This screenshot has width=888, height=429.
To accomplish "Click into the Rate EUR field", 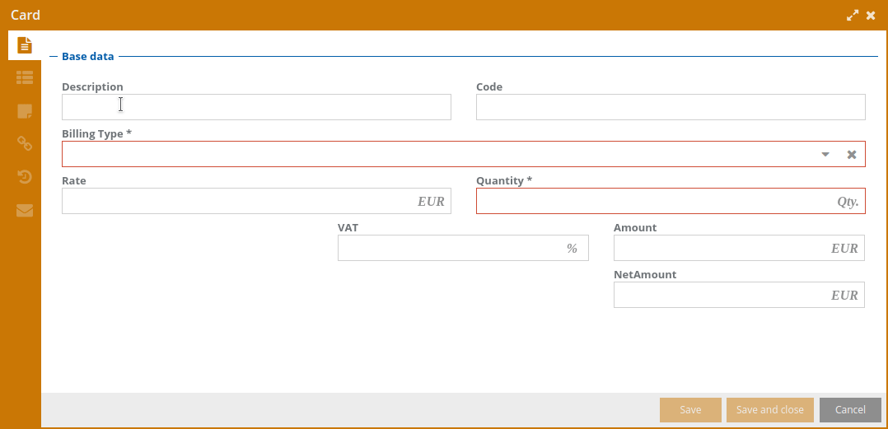I will click(x=239, y=201).
